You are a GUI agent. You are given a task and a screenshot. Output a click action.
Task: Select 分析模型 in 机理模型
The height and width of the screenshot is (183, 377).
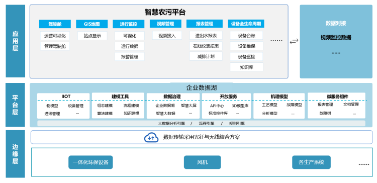269,114
